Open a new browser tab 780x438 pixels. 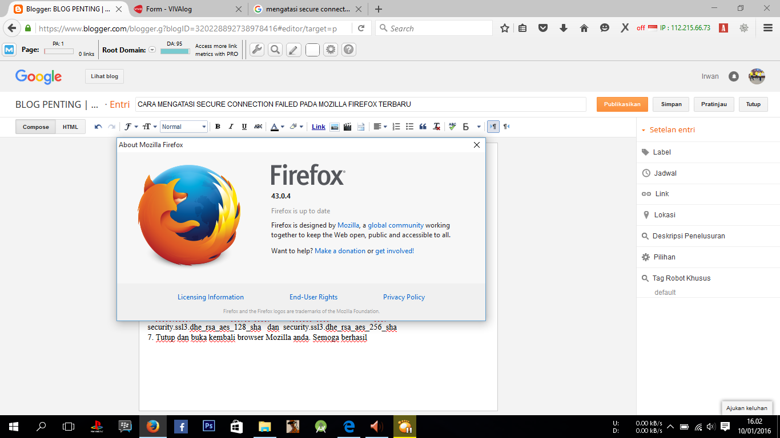(x=378, y=9)
